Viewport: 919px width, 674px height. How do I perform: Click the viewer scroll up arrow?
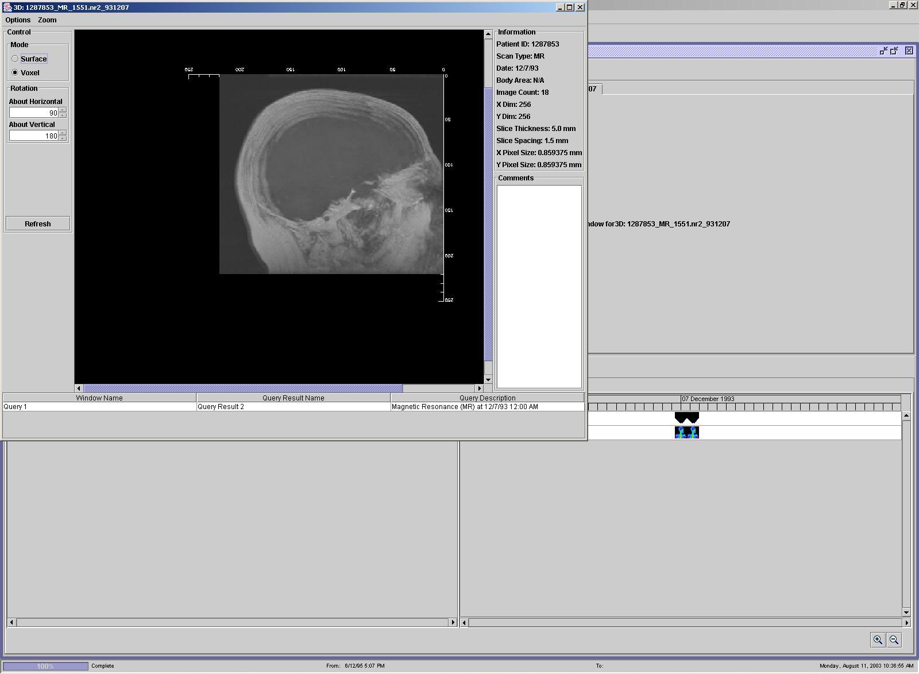point(488,34)
